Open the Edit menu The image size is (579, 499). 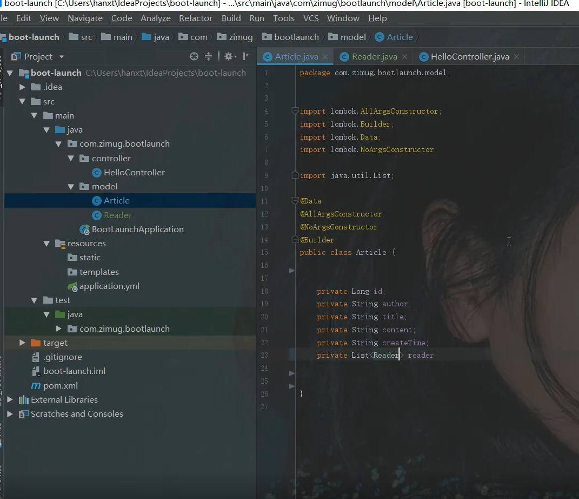click(x=24, y=18)
